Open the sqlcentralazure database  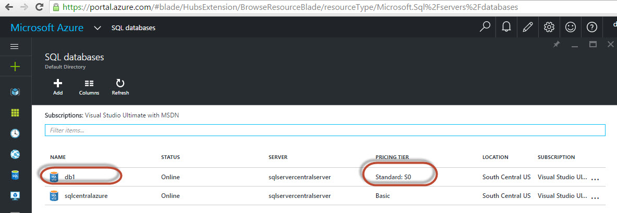[86, 196]
